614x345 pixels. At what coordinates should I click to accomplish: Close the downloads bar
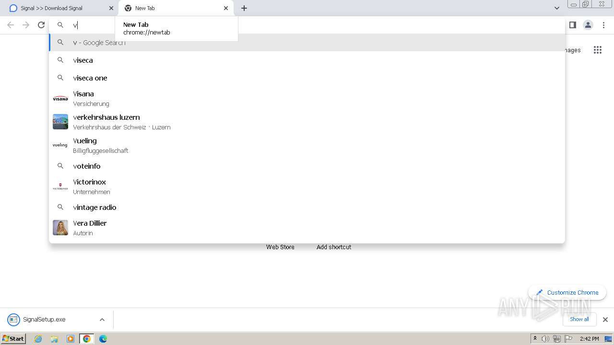pos(605,320)
